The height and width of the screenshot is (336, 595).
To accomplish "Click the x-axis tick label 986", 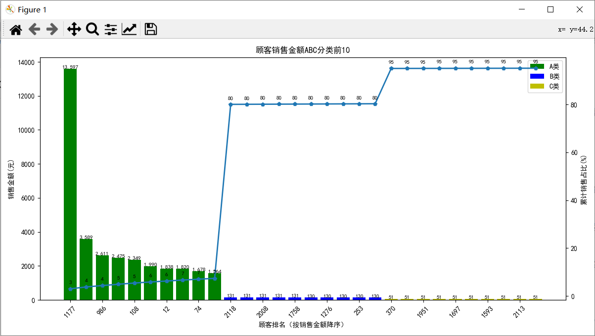I will pyautogui.click(x=101, y=311).
